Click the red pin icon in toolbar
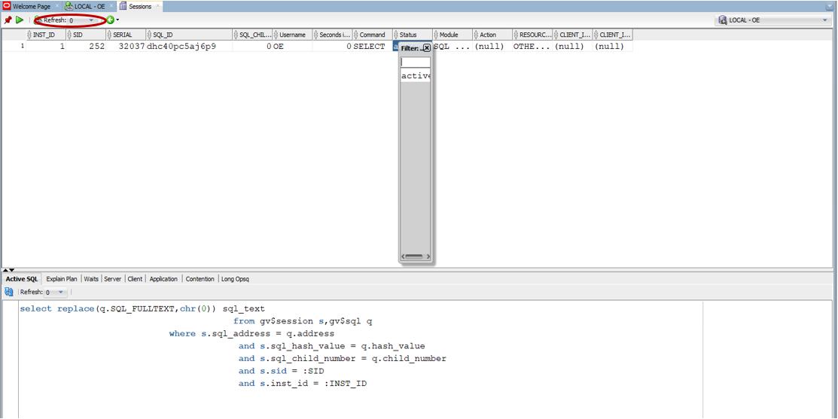838x419 pixels. click(8, 20)
